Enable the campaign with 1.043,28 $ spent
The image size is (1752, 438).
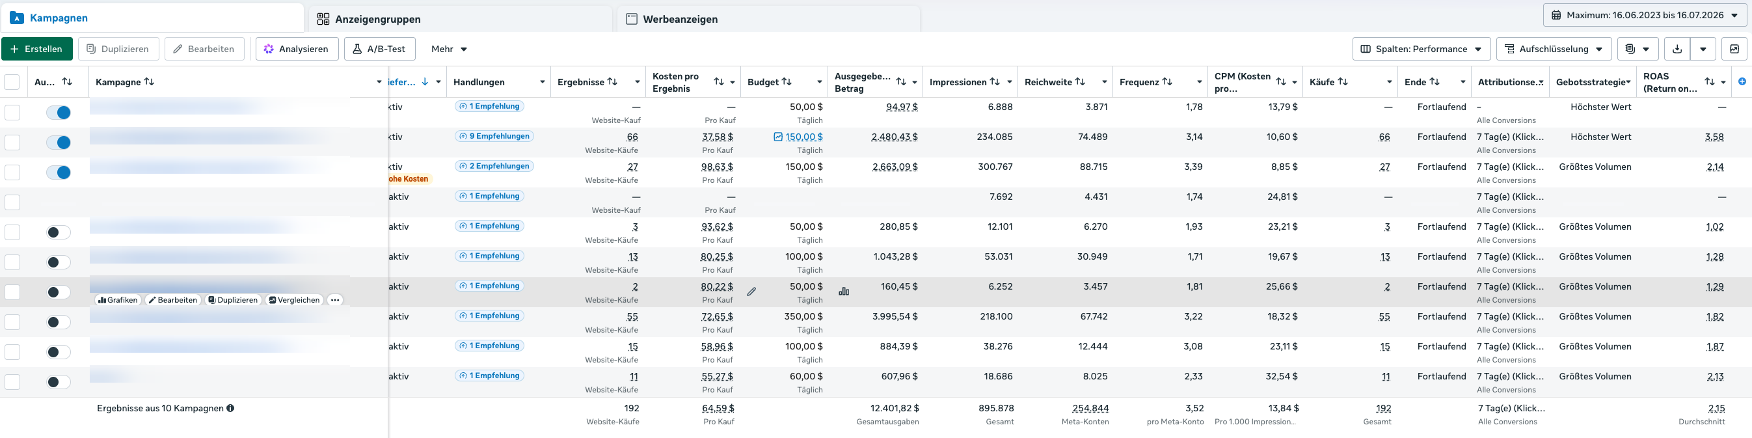[x=59, y=262]
